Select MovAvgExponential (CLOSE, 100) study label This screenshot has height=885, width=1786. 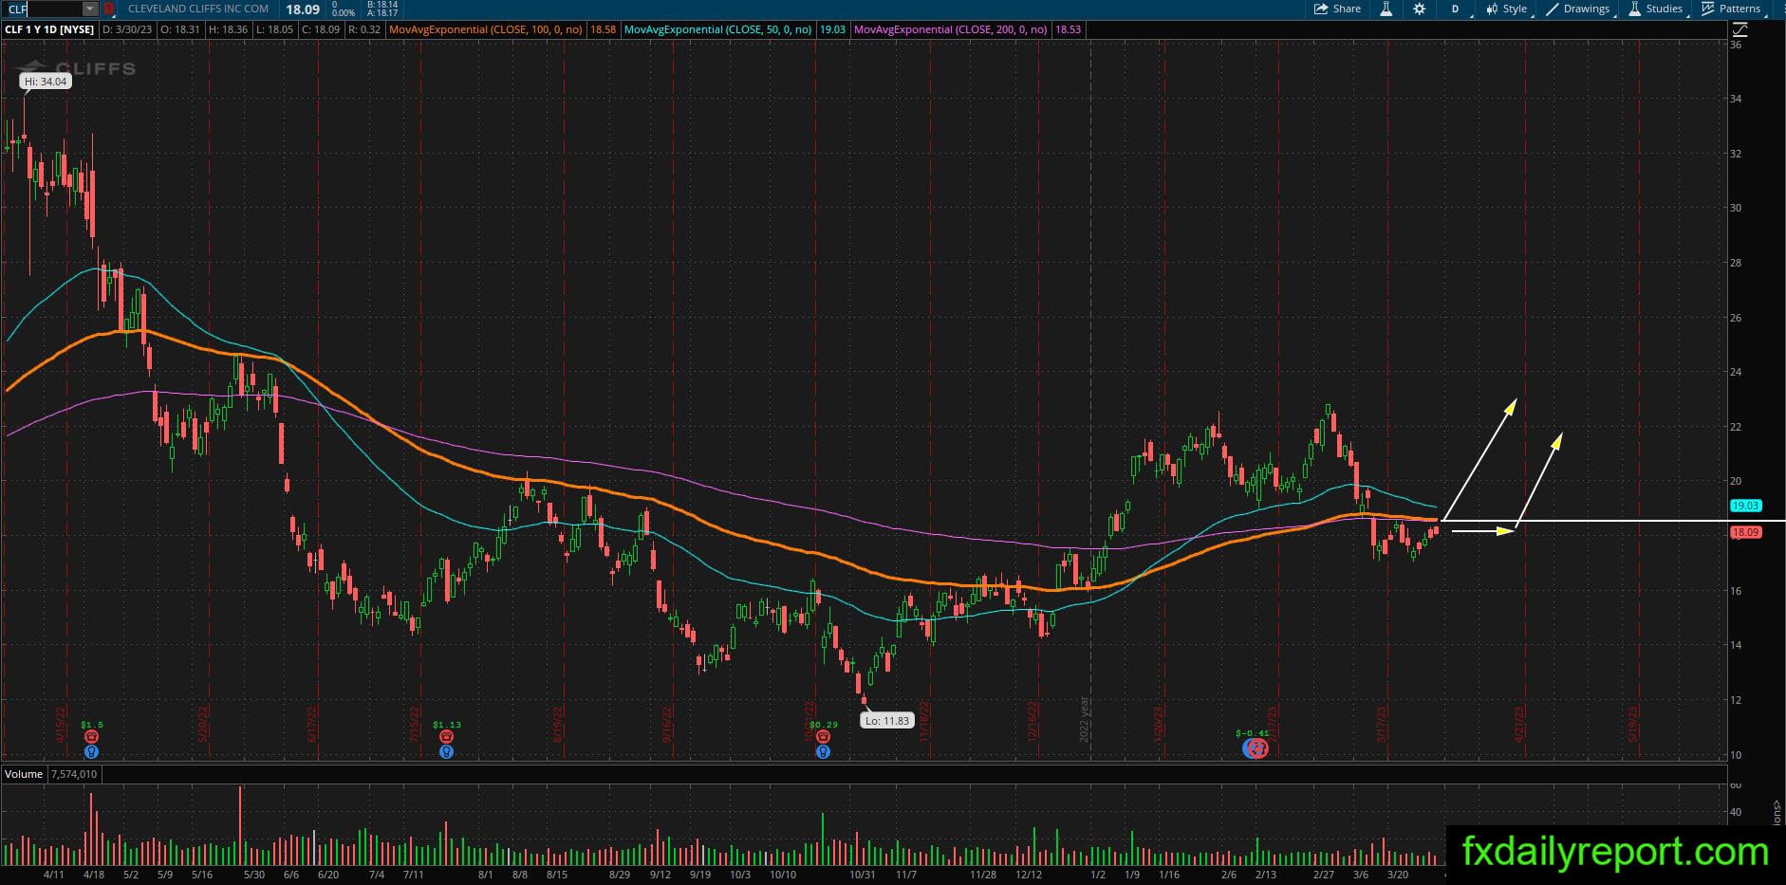[486, 29]
